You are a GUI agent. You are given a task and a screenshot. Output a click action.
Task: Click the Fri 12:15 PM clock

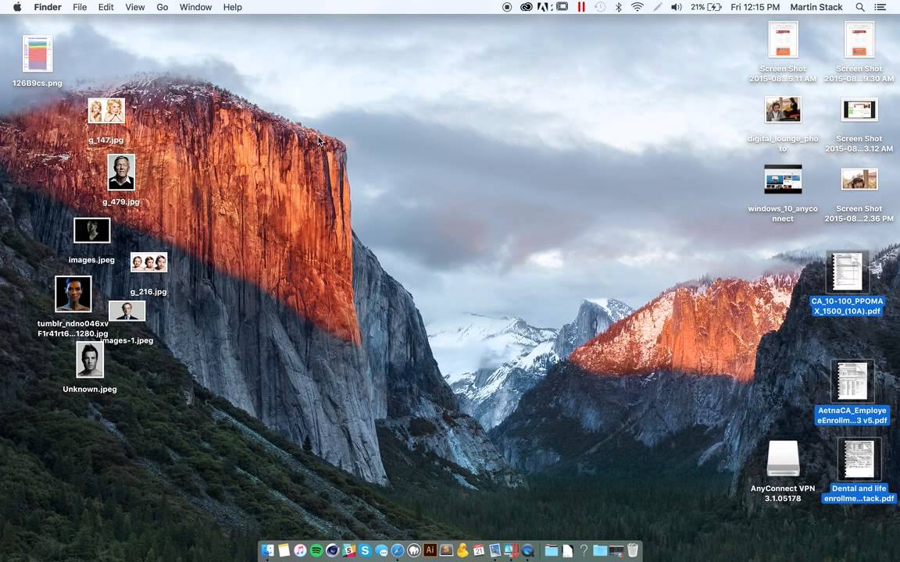tap(755, 7)
